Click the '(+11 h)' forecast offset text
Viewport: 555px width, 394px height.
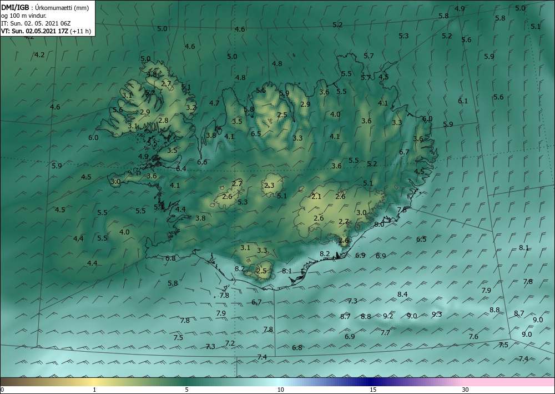pyautogui.click(x=80, y=31)
